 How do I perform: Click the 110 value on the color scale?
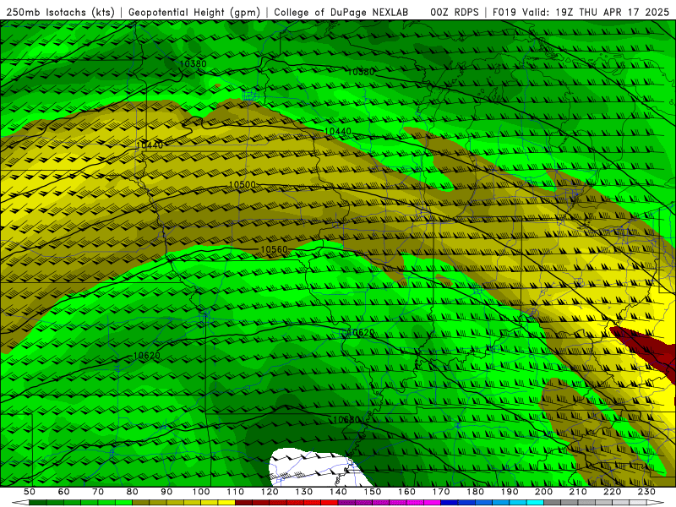click(235, 492)
